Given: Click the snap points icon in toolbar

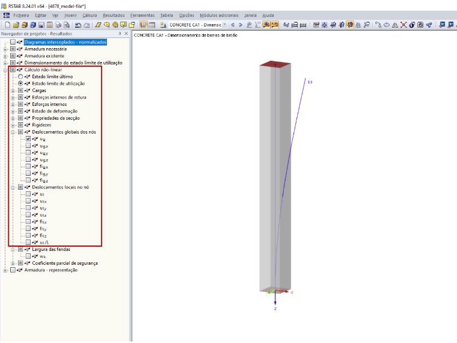Looking at the screenshot, I should (324, 25).
